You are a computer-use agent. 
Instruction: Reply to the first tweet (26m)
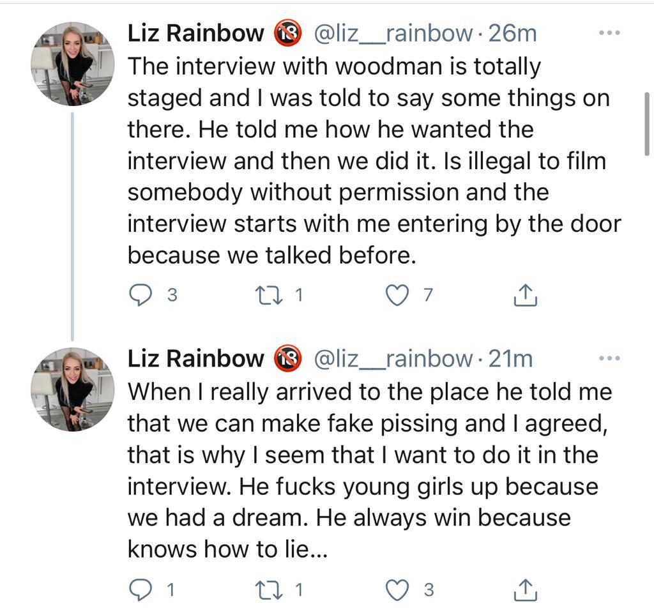(x=140, y=294)
